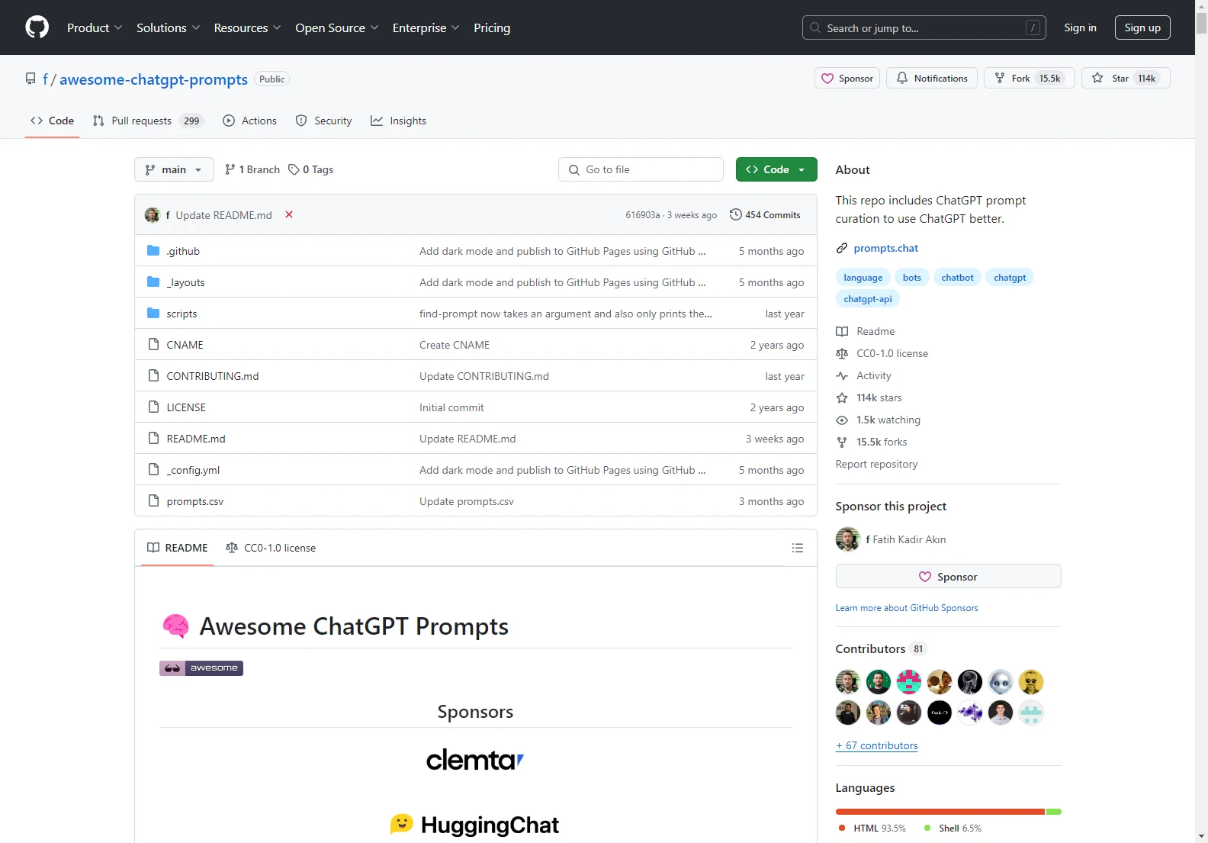
Task: Click the _layouts folder icon
Action: pyautogui.click(x=153, y=282)
